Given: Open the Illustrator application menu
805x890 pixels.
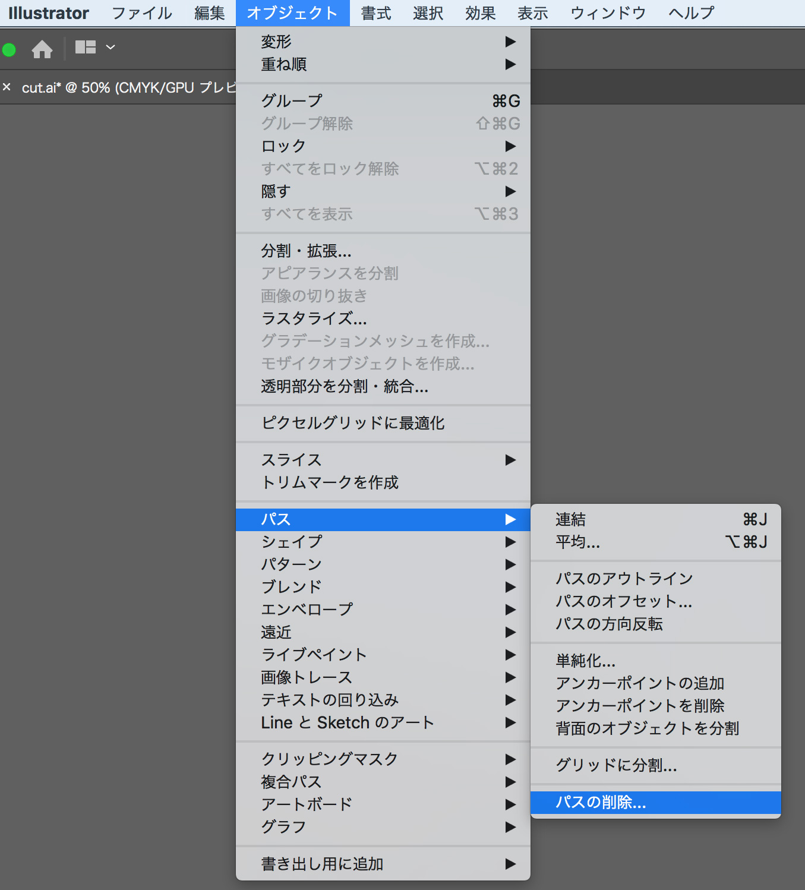Looking at the screenshot, I should [x=49, y=13].
